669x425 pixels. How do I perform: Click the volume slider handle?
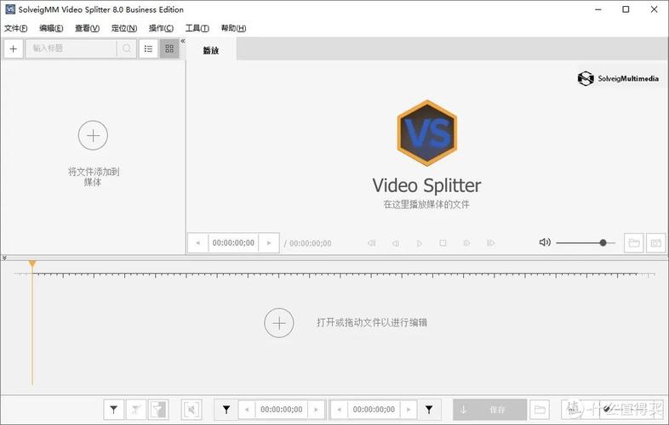pos(603,242)
